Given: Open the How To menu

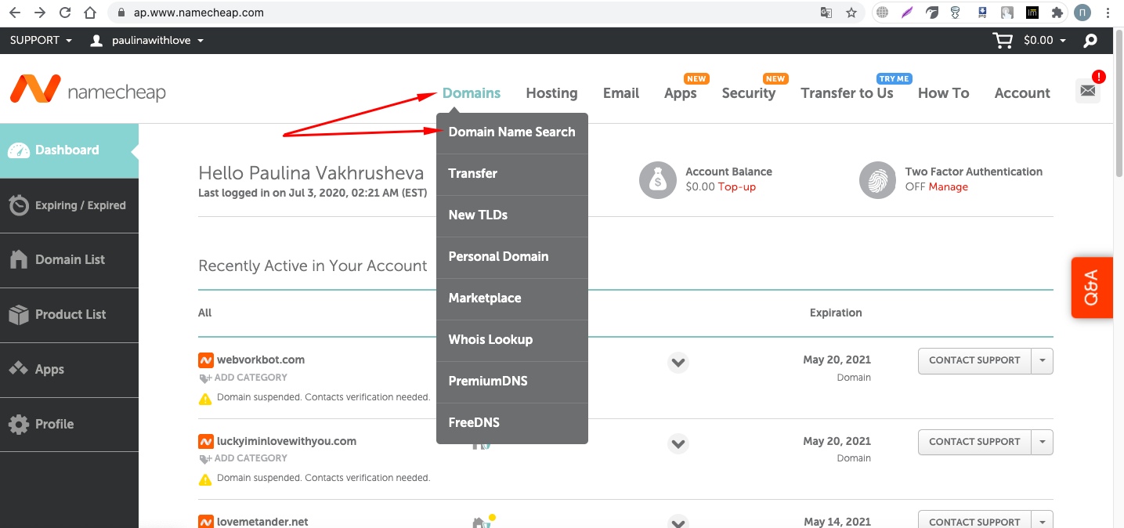Looking at the screenshot, I should click(x=943, y=93).
